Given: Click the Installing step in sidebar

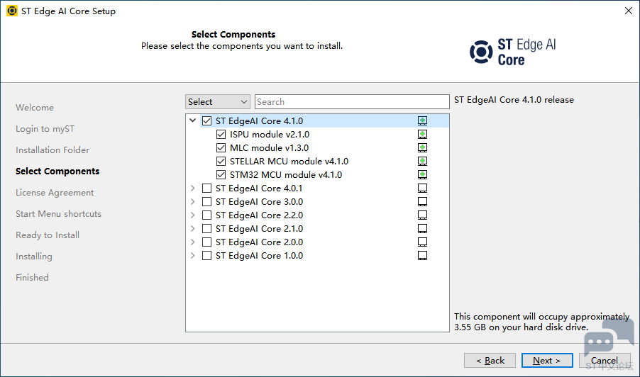Looking at the screenshot, I should 34,257.
